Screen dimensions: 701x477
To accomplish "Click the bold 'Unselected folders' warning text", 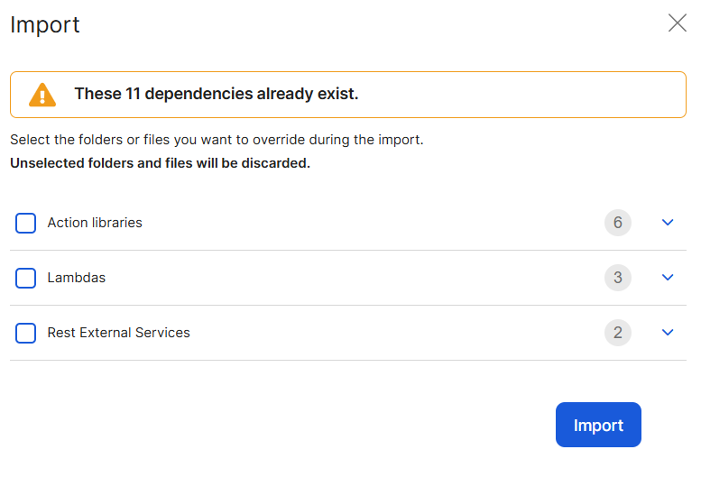I will (x=160, y=163).
